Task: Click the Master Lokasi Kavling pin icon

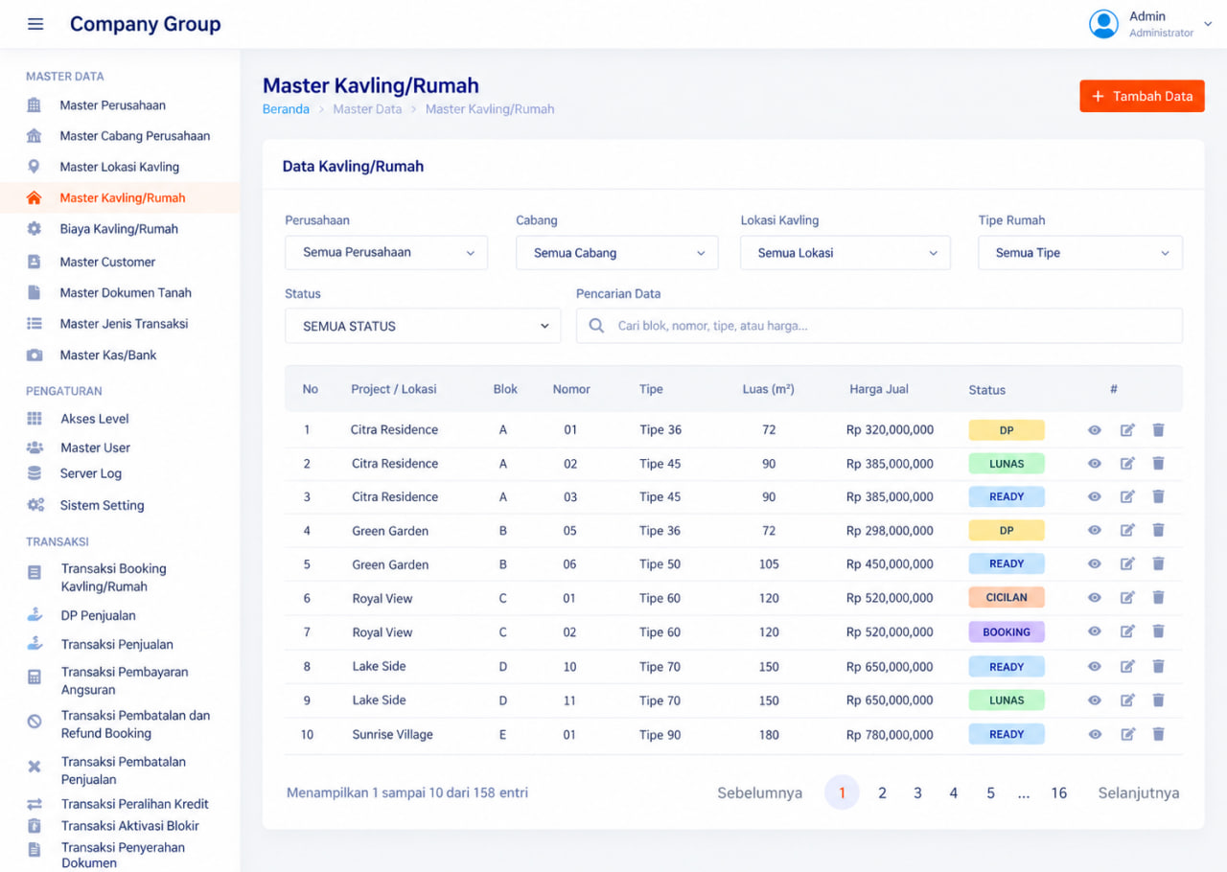Action: (x=35, y=167)
